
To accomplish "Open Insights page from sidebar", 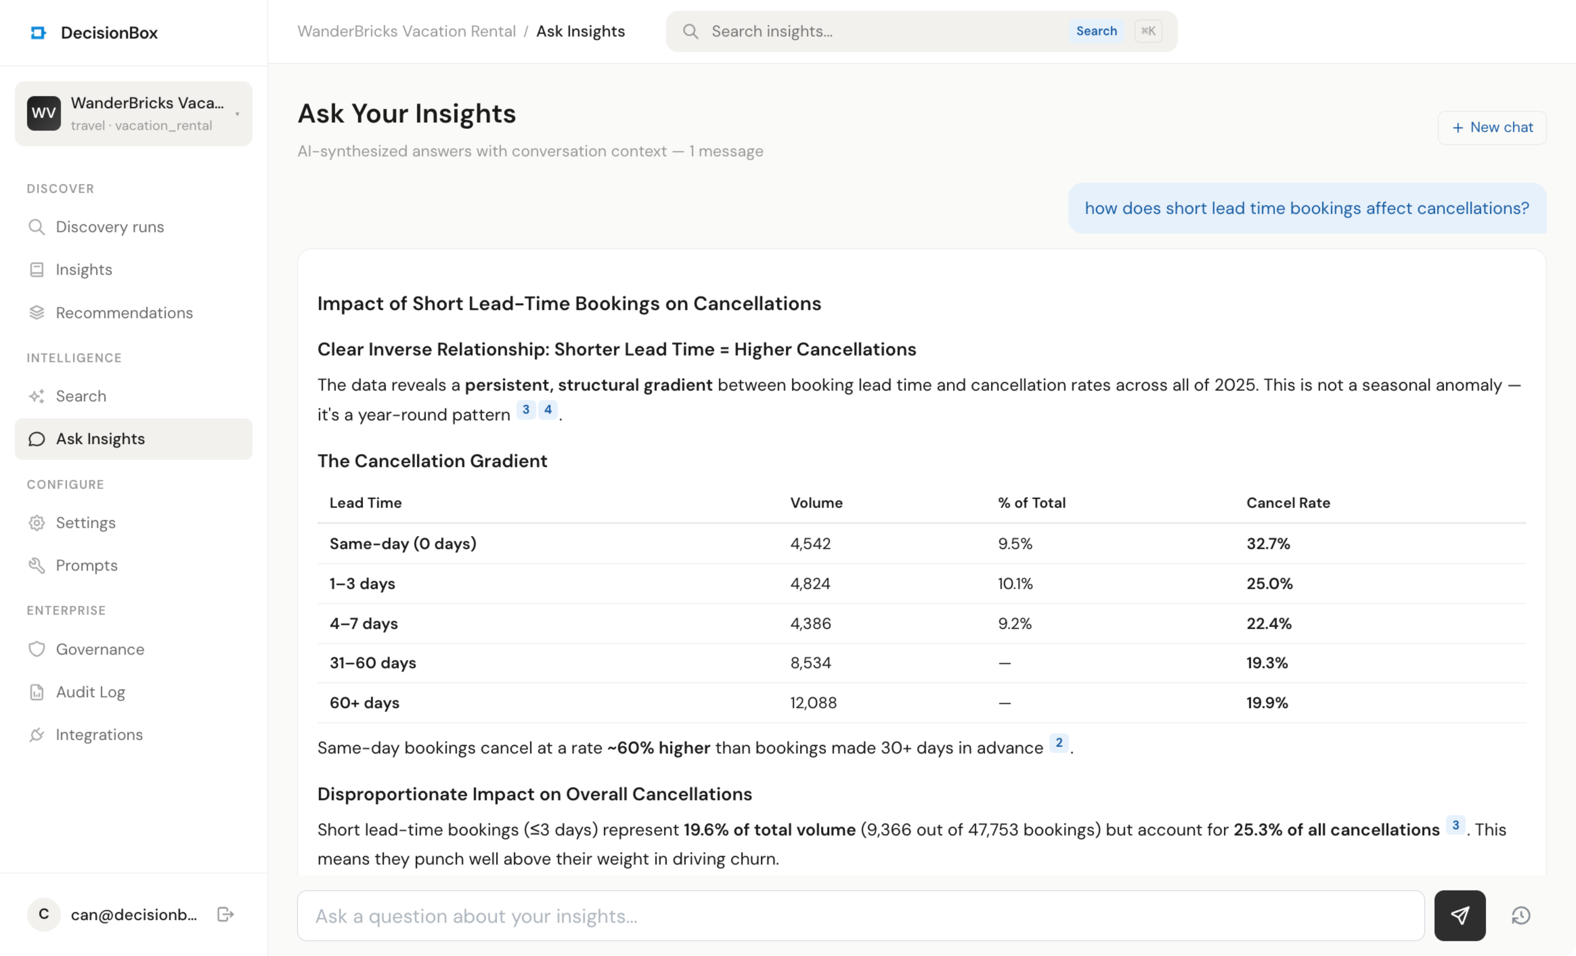I will point(84,269).
